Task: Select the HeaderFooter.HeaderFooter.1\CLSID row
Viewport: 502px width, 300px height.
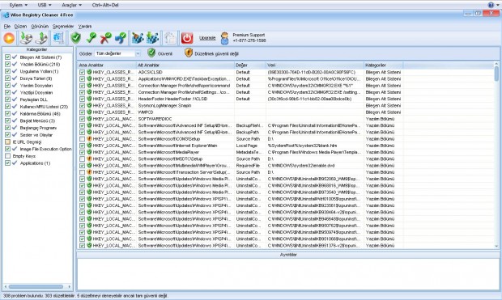Action: pyautogui.click(x=286, y=99)
